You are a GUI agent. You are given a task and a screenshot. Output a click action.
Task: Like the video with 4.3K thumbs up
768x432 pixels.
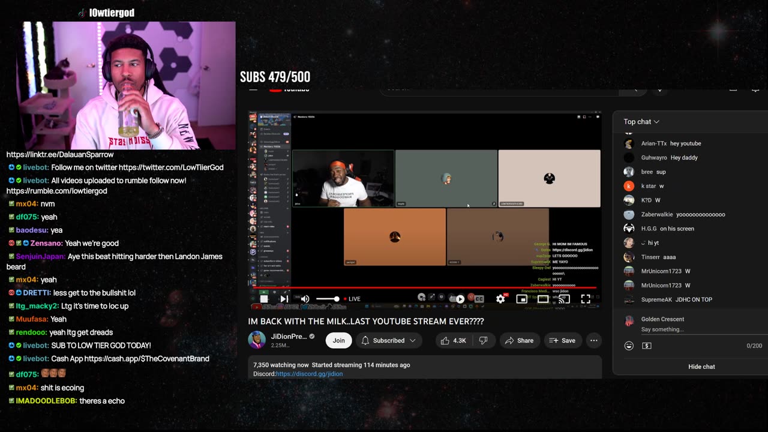(x=453, y=340)
